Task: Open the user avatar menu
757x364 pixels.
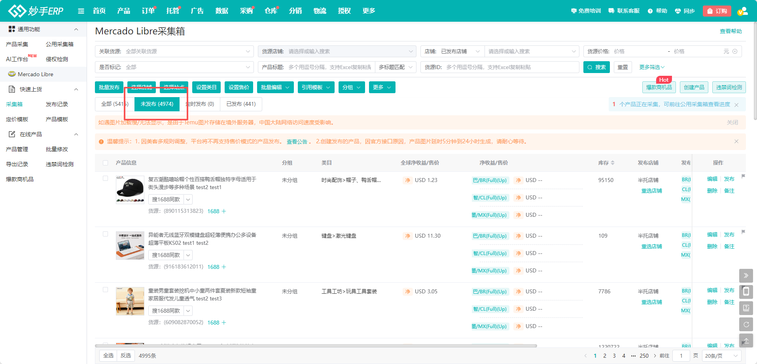Action: pos(743,11)
